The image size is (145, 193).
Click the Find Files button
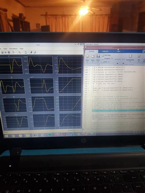click(106, 55)
